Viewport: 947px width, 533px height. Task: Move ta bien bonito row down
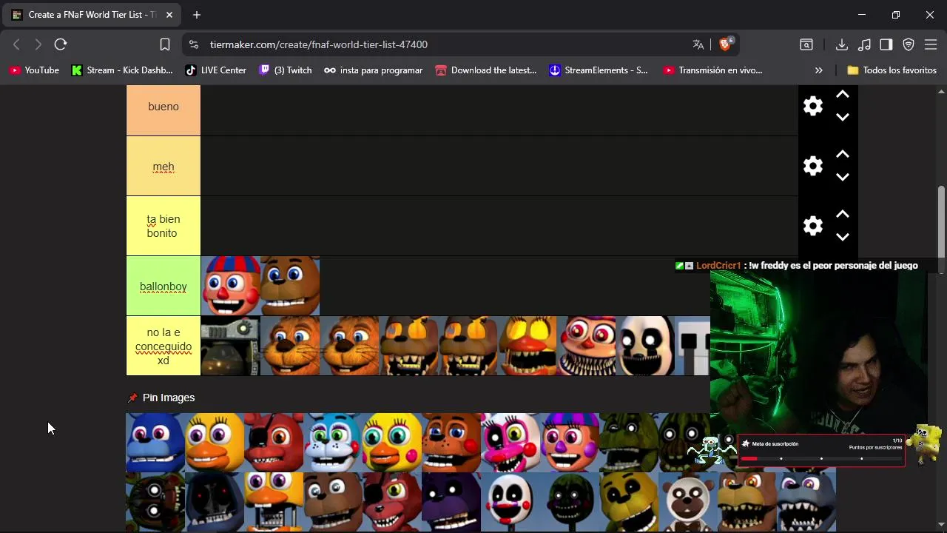pyautogui.click(x=842, y=237)
